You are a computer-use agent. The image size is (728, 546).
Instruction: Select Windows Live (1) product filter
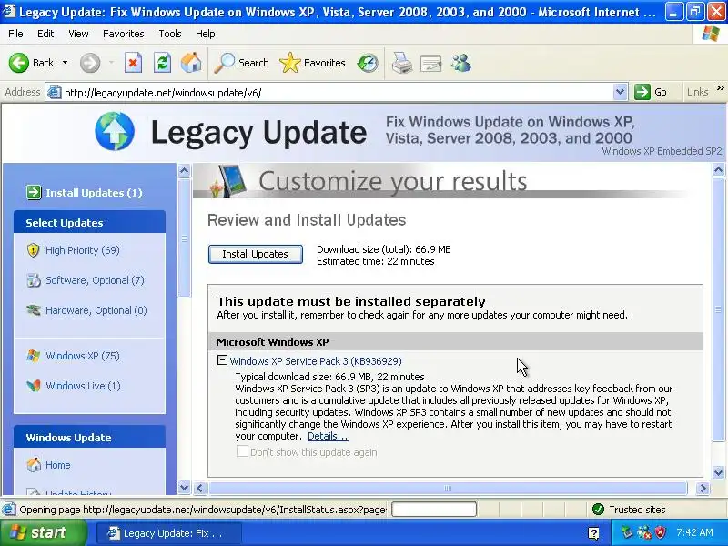click(83, 386)
